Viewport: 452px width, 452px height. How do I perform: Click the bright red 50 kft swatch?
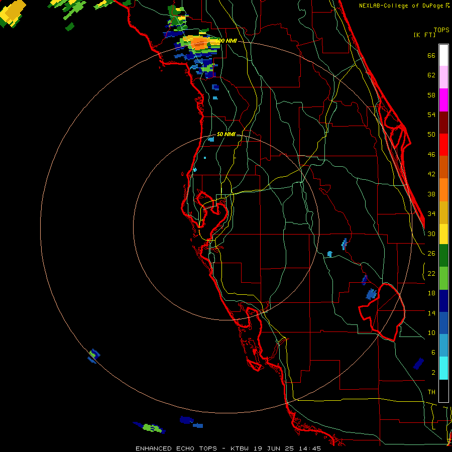(443, 145)
